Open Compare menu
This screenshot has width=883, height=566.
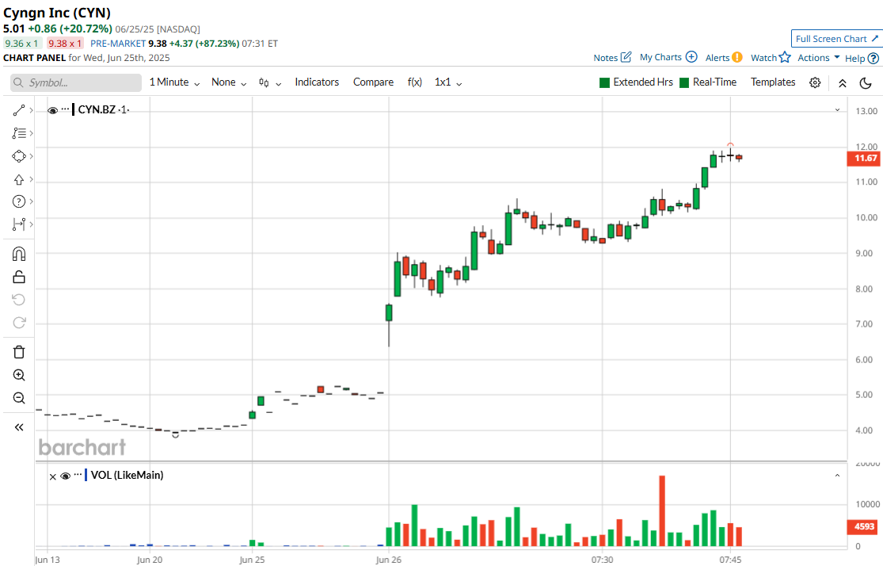click(x=373, y=82)
